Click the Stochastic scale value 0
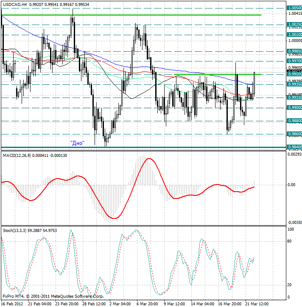The height and width of the screenshot is (307, 302). click(x=288, y=297)
